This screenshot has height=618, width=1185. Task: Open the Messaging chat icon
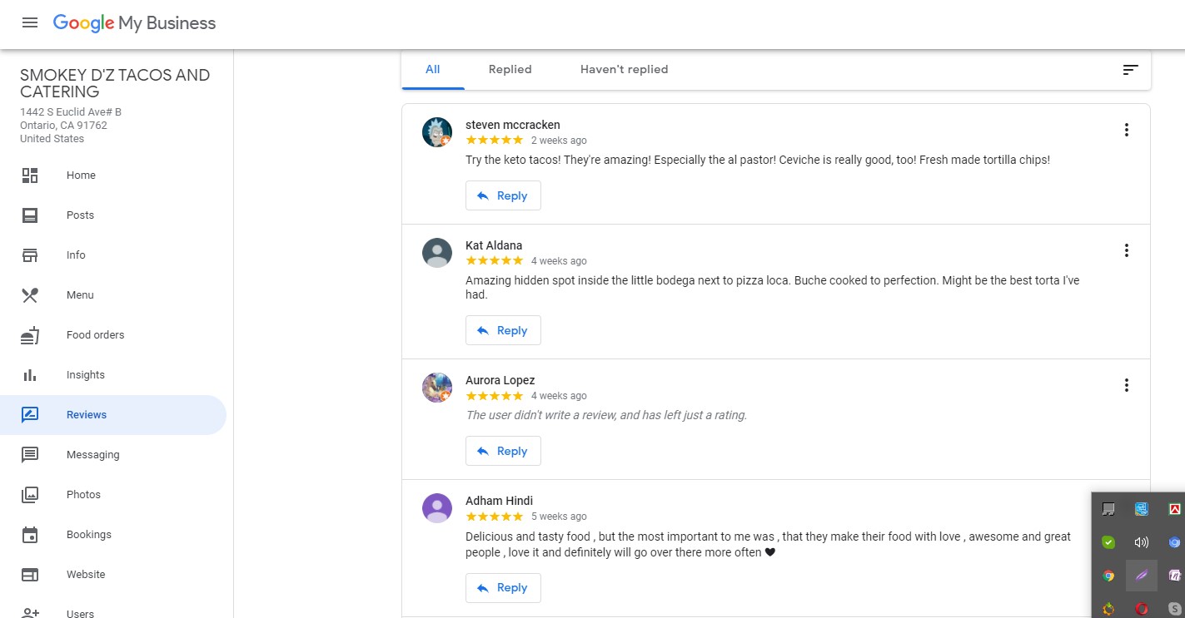point(30,455)
